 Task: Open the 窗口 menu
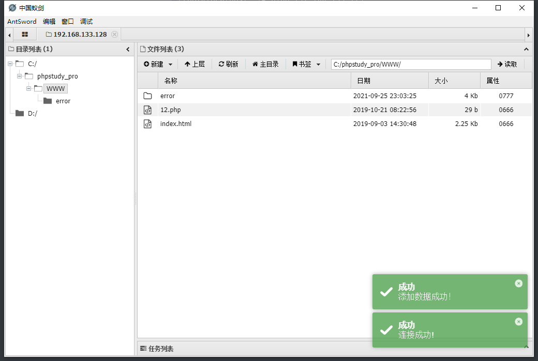[68, 21]
